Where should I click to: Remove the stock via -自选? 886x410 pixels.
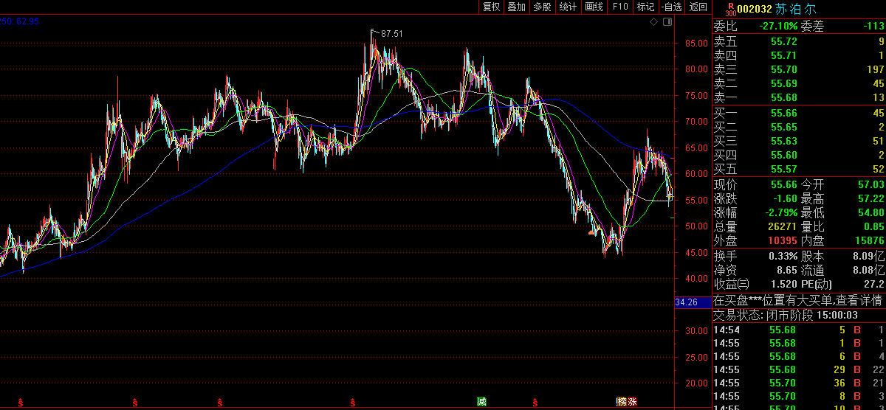670,7
